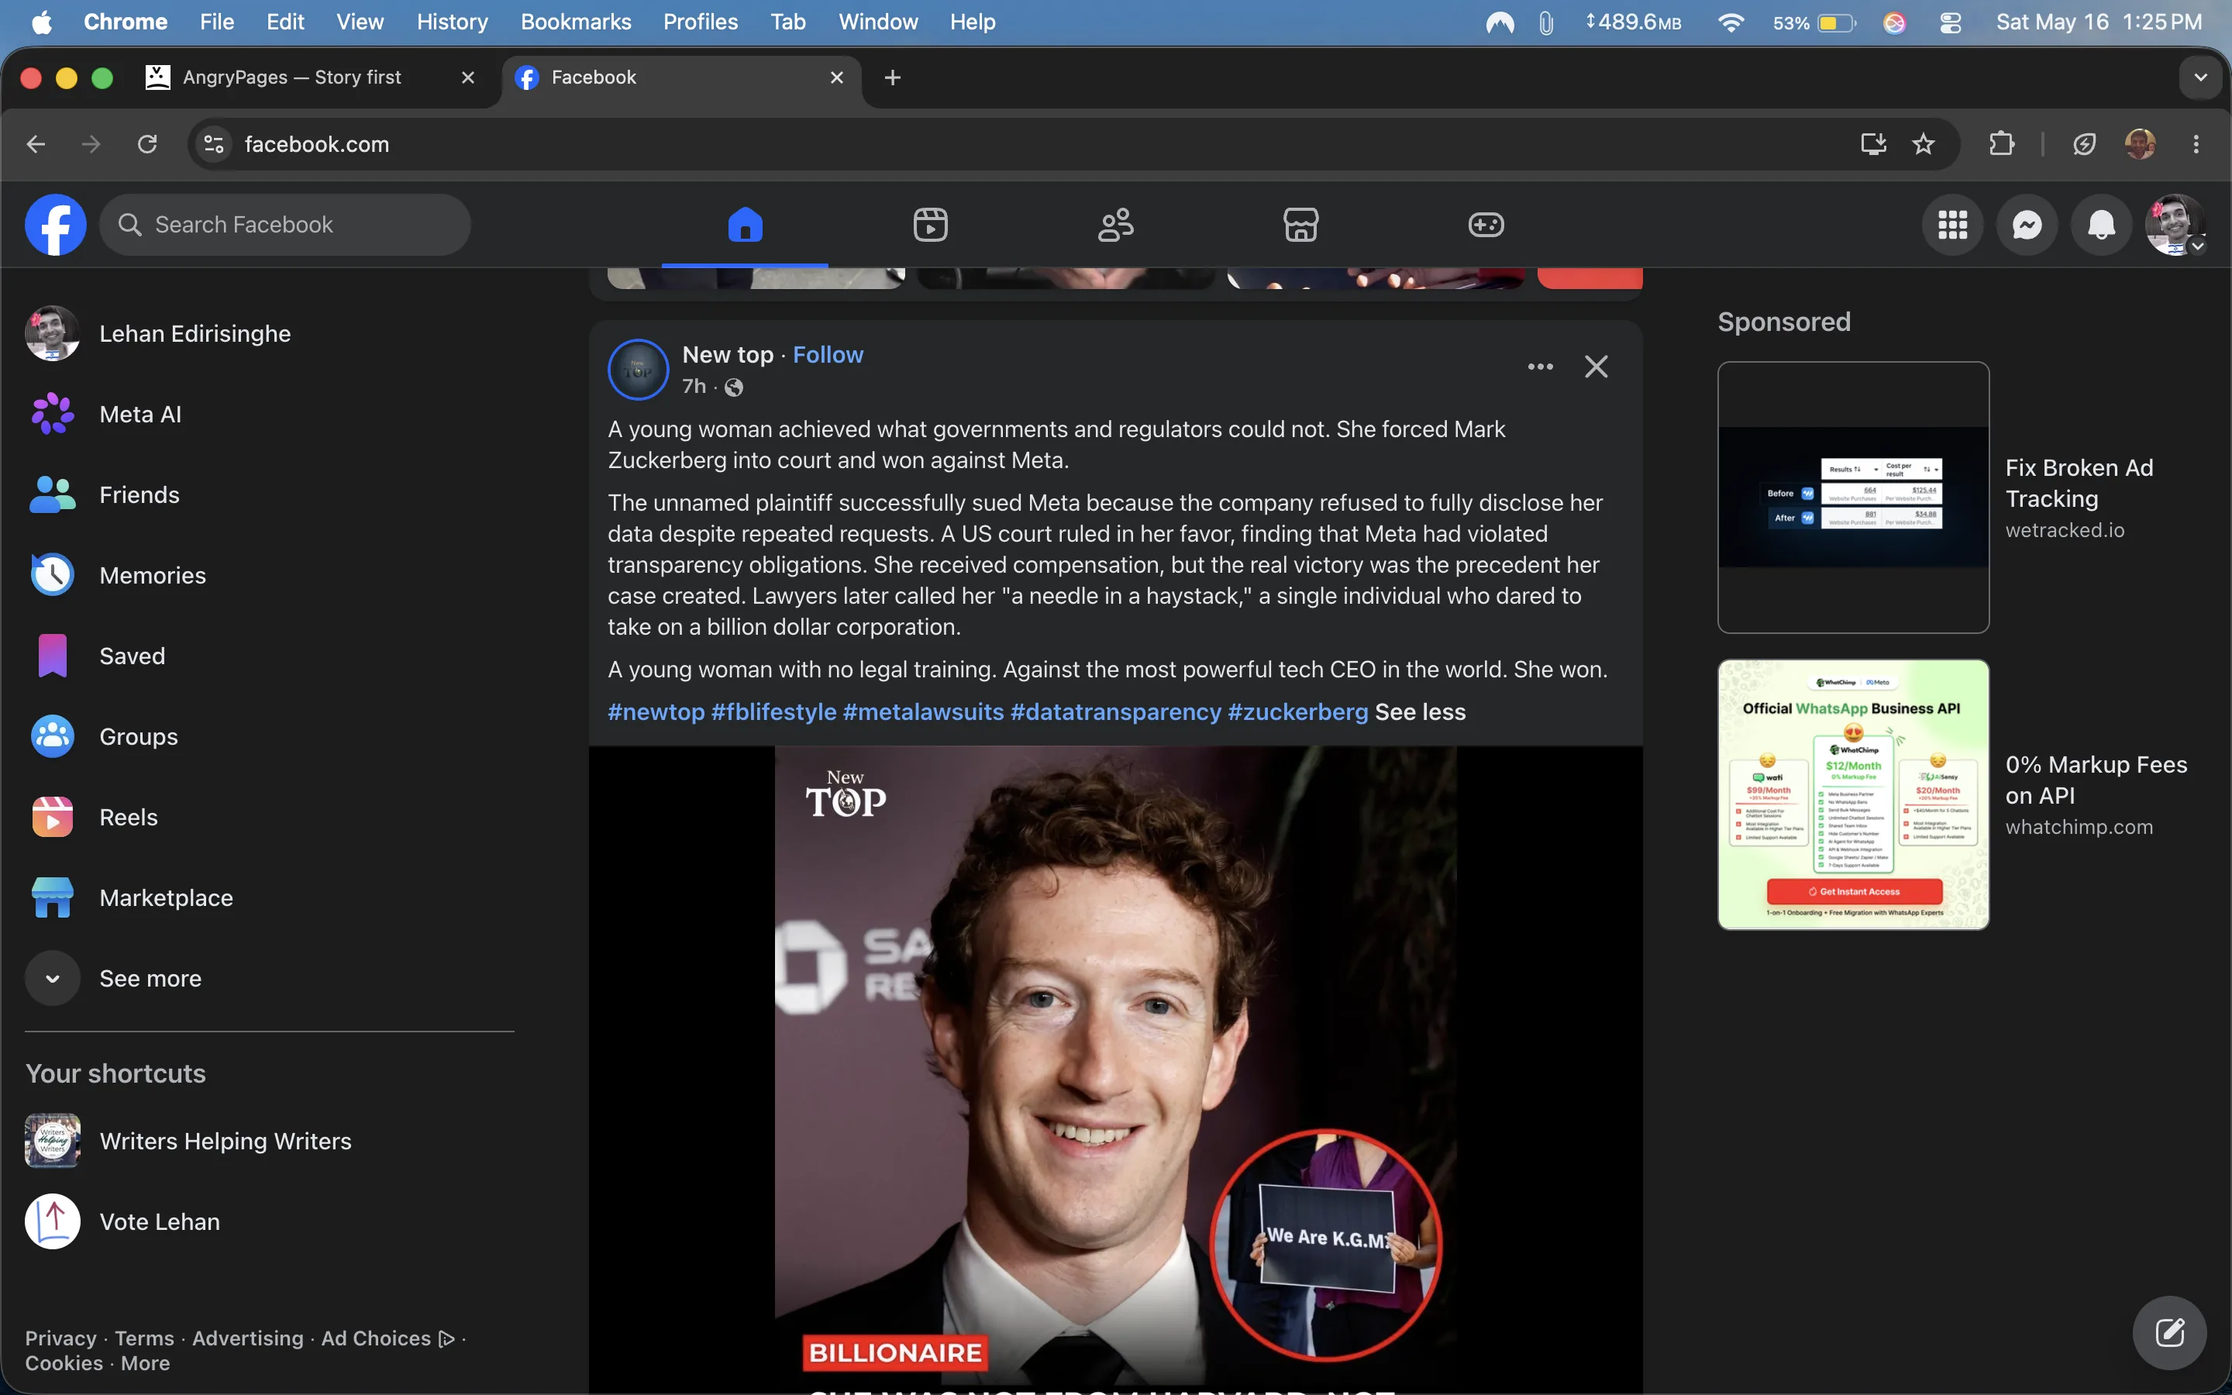Screen dimensions: 2232x1395
Task: Open the account profile picture menu
Action: point(2175,224)
